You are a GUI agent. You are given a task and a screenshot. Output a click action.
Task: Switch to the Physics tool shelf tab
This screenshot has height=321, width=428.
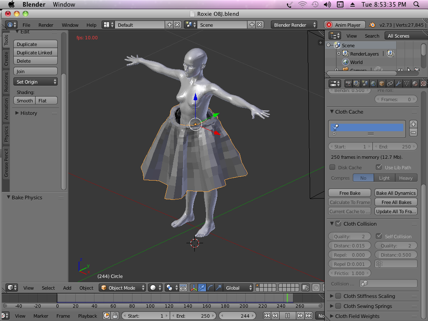6,135
